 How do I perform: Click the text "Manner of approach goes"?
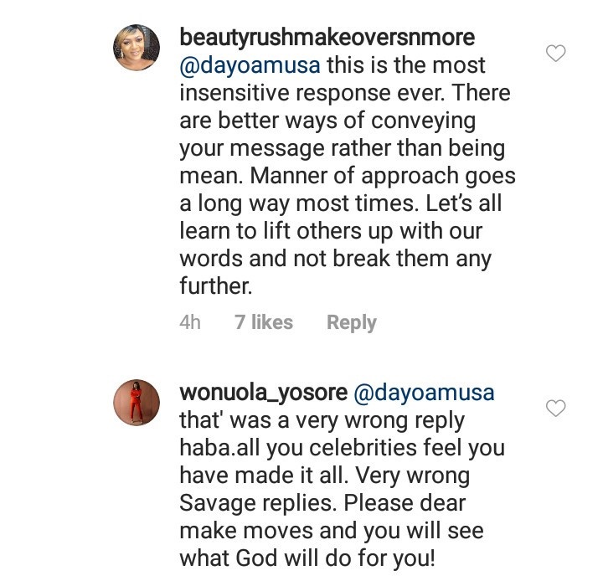tap(348, 177)
